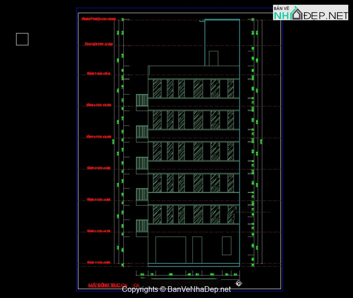Select the wide ground floor garage opening

coord(170,250)
